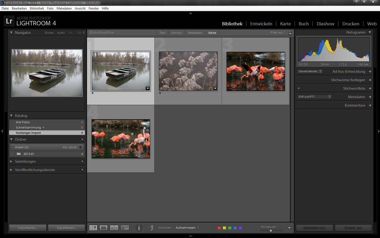The width and height of the screenshot is (380, 238).
Task: Expand the Sammlungen panel
Action: click(x=11, y=161)
